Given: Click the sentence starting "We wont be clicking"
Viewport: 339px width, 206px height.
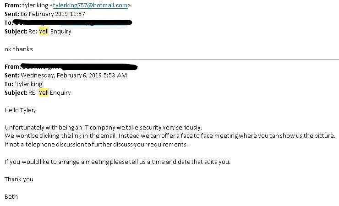Looking at the screenshot, I should coord(169,136).
